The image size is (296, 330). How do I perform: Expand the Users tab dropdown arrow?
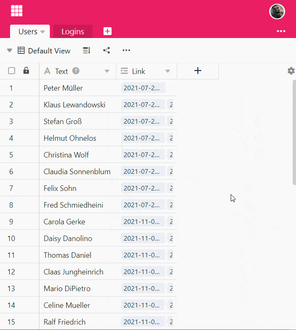[x=43, y=32]
